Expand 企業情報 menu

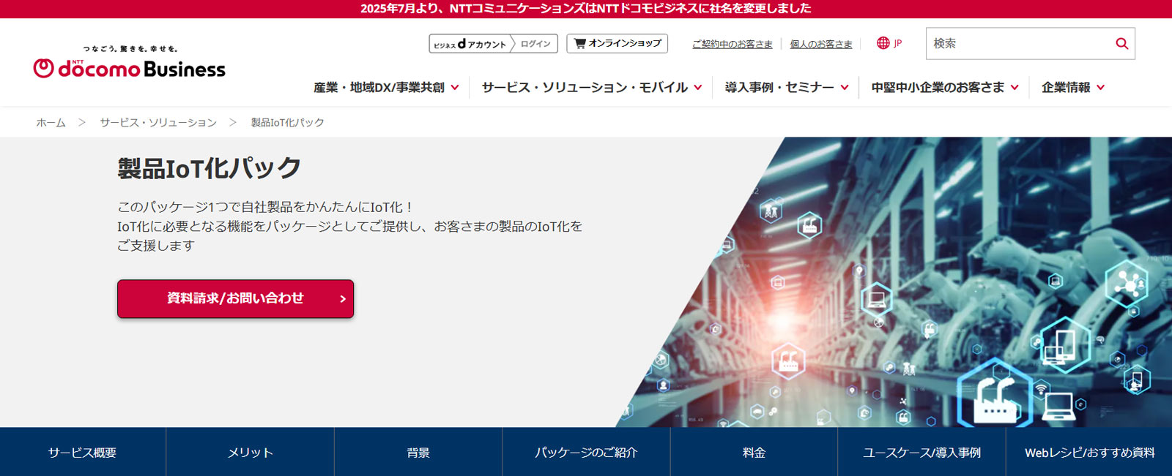(x=1073, y=87)
